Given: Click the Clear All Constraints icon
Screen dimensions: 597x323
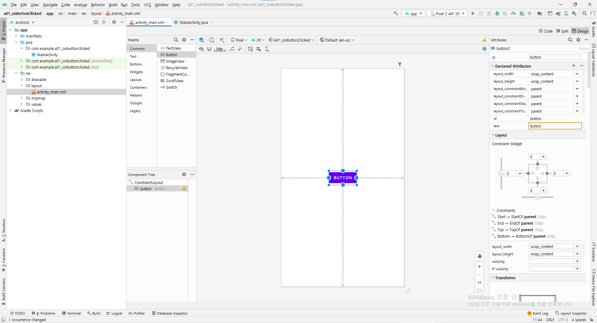Looking at the screenshot, I should pyautogui.click(x=232, y=49).
